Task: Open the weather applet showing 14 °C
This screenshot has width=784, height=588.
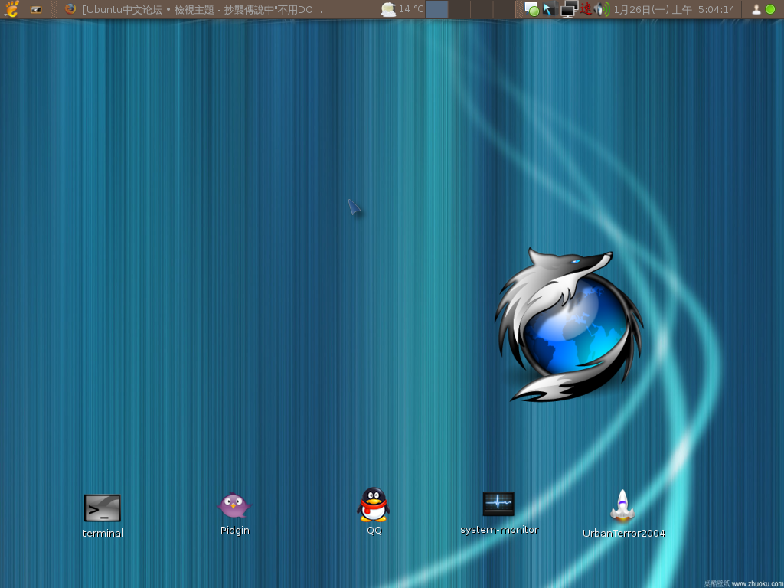Action: 402,9
